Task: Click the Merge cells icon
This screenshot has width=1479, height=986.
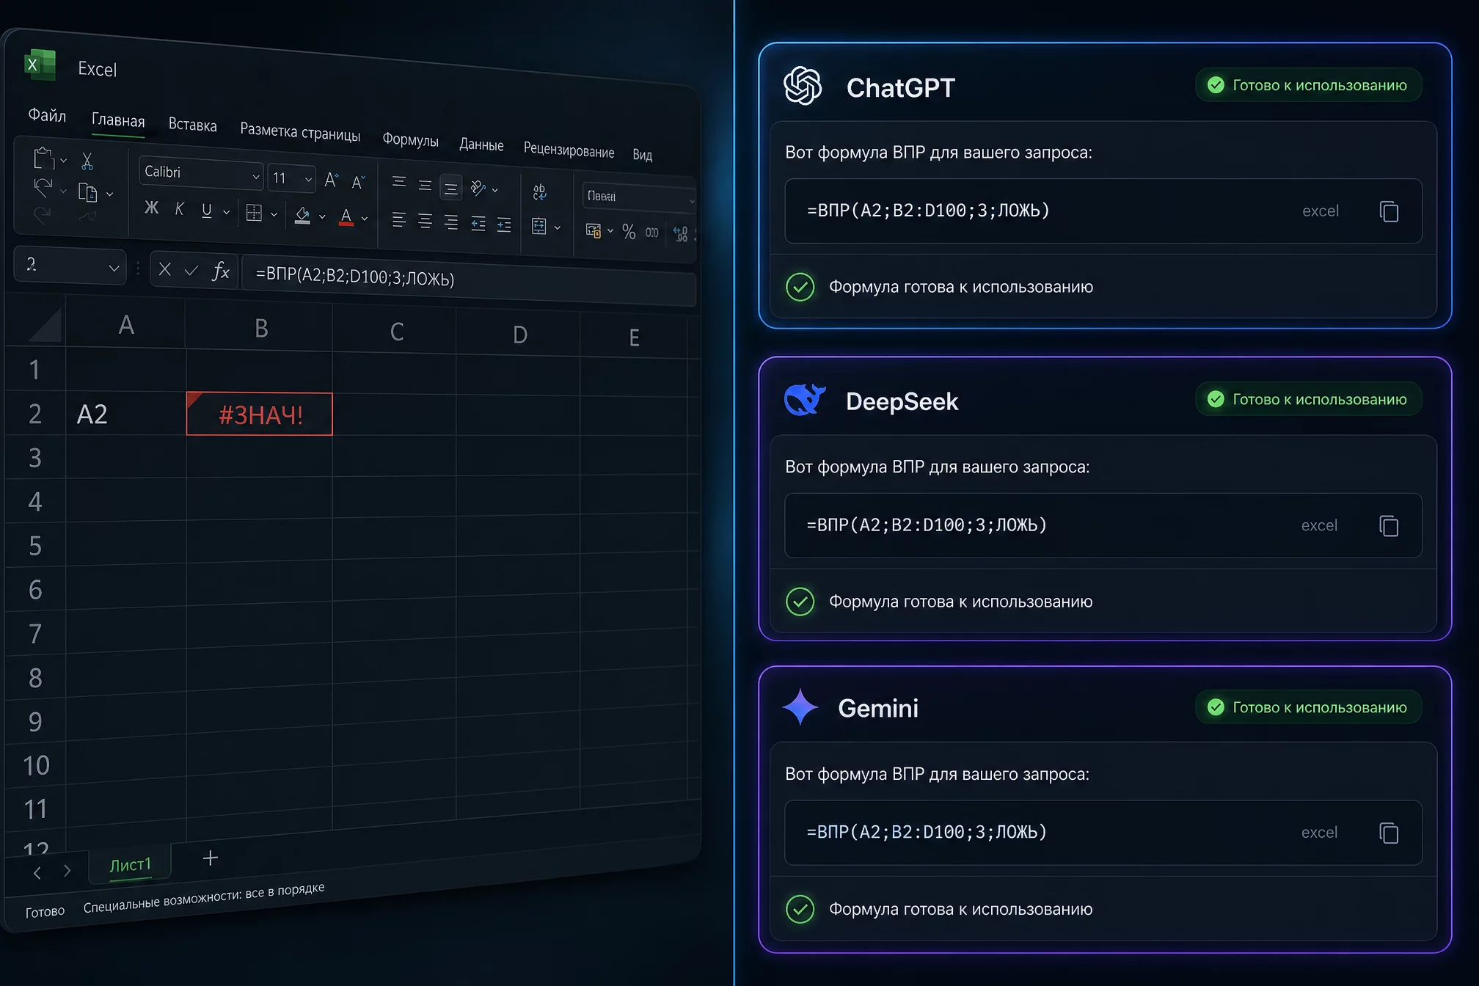Action: pos(539,226)
